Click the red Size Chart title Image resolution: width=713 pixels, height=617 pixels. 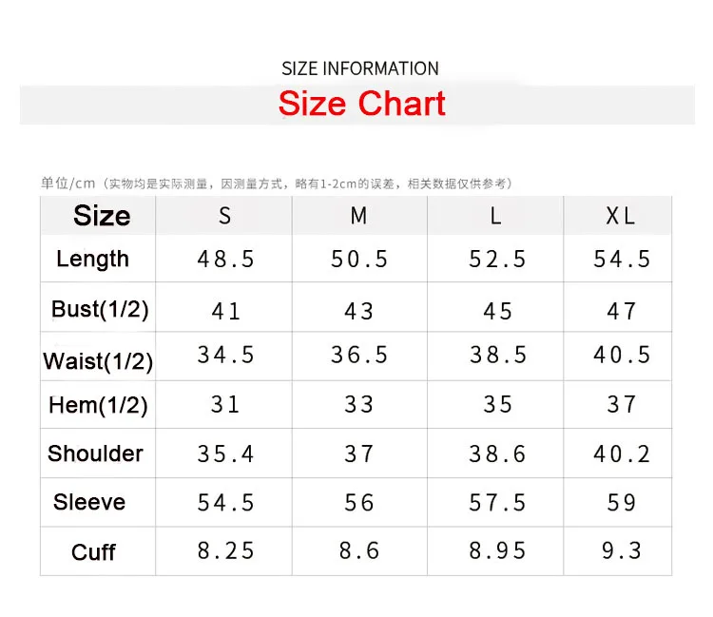(361, 104)
